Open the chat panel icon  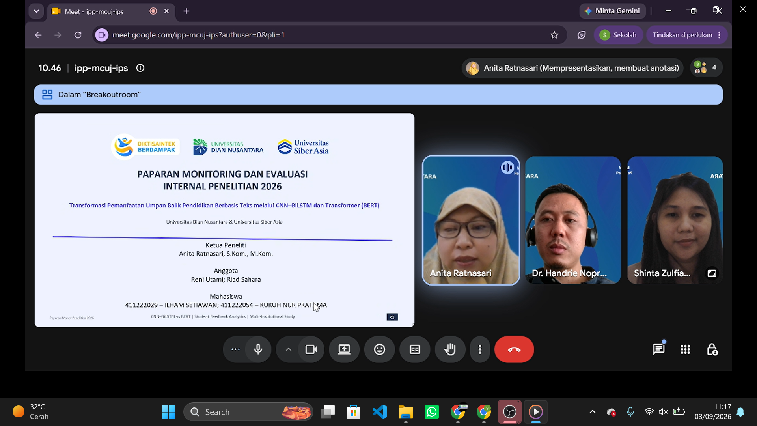pos(659,349)
